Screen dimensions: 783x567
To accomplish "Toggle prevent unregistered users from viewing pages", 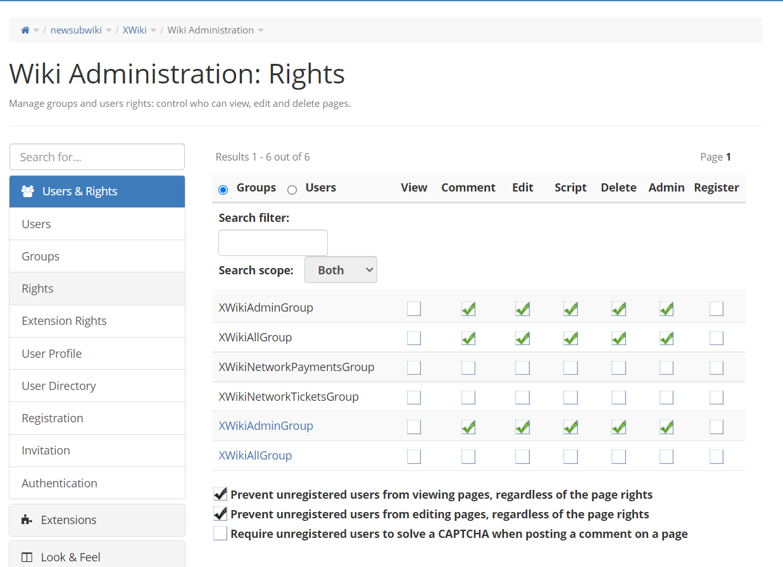I will click(220, 494).
